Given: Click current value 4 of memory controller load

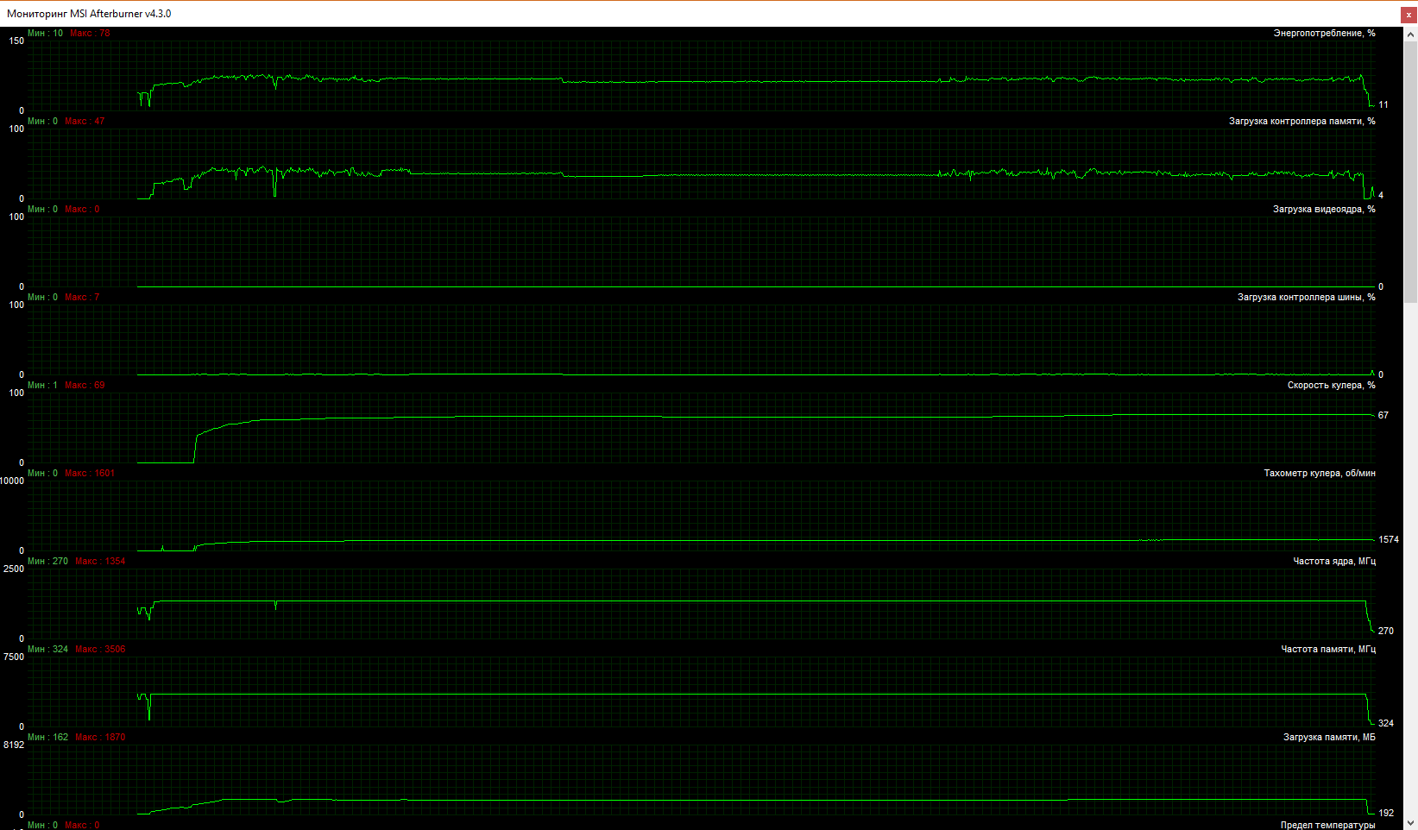Looking at the screenshot, I should [x=1381, y=195].
